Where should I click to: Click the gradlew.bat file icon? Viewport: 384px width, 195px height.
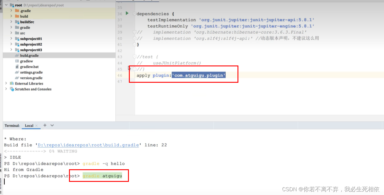tap(17, 67)
